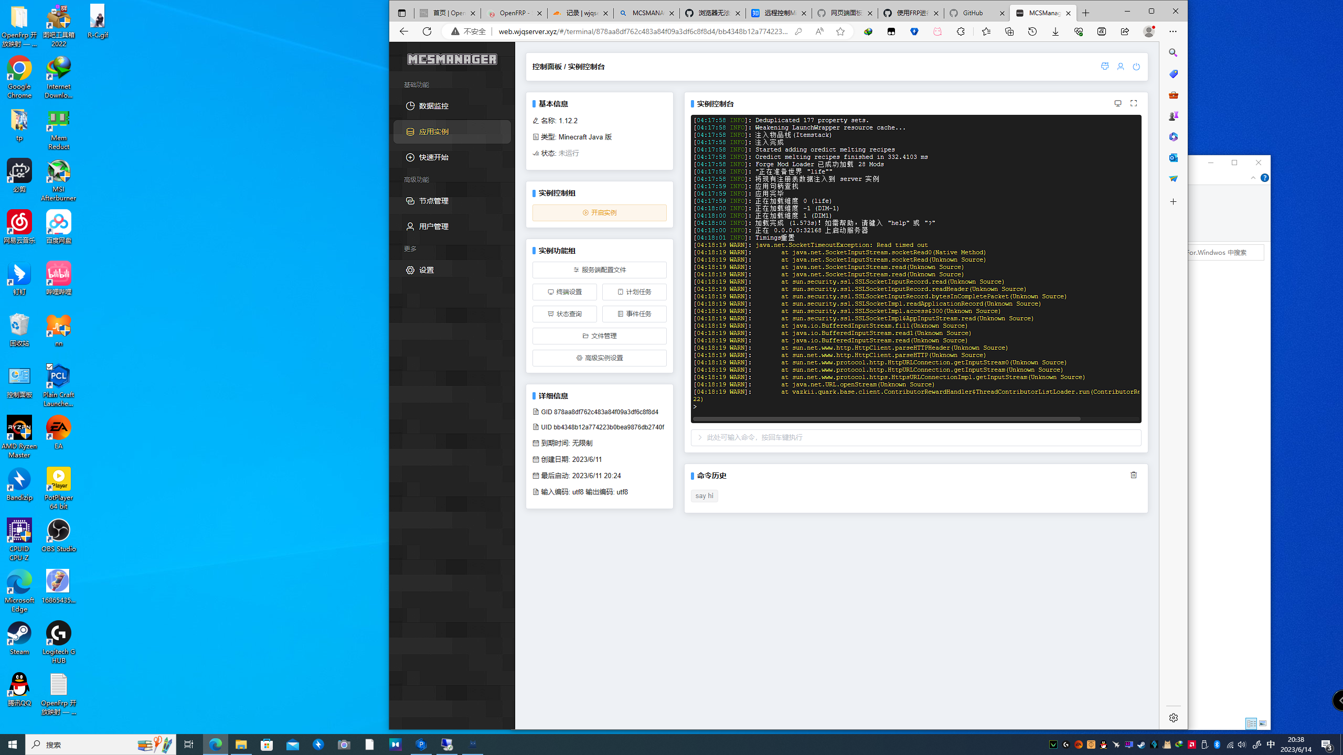Print the console page via the printer icon
Screen dimensions: 1343x755
coord(1105,67)
